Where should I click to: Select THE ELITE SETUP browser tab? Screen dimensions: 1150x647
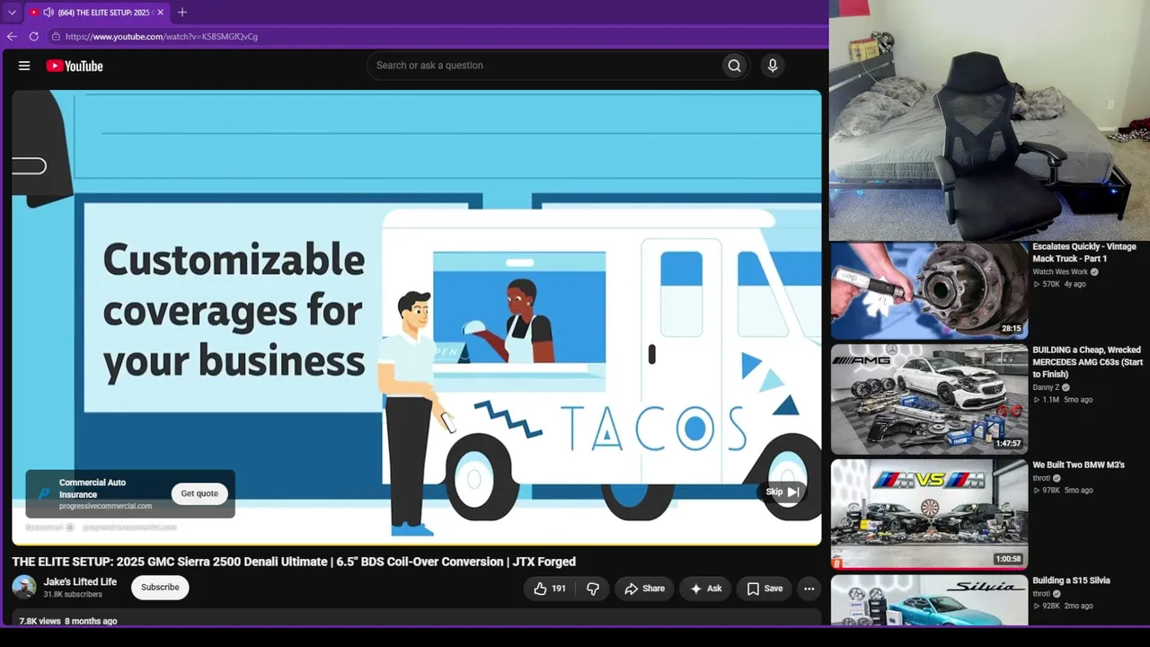(97, 13)
